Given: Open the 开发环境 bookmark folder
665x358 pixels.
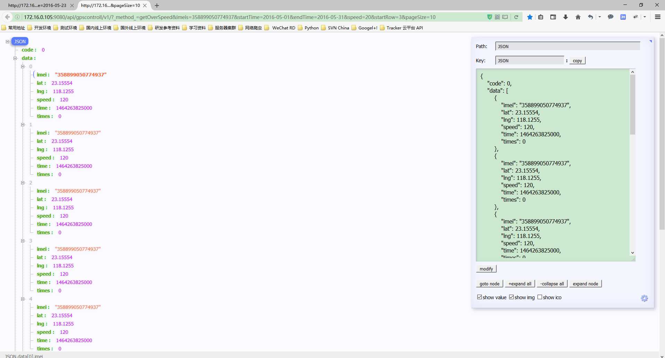Looking at the screenshot, I should coord(39,28).
